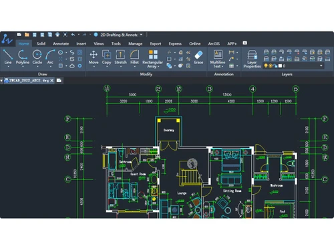Viewport: 334px width, 250px height.
Task: Click the New drawing icon in quick access
Action: tap(19, 35)
